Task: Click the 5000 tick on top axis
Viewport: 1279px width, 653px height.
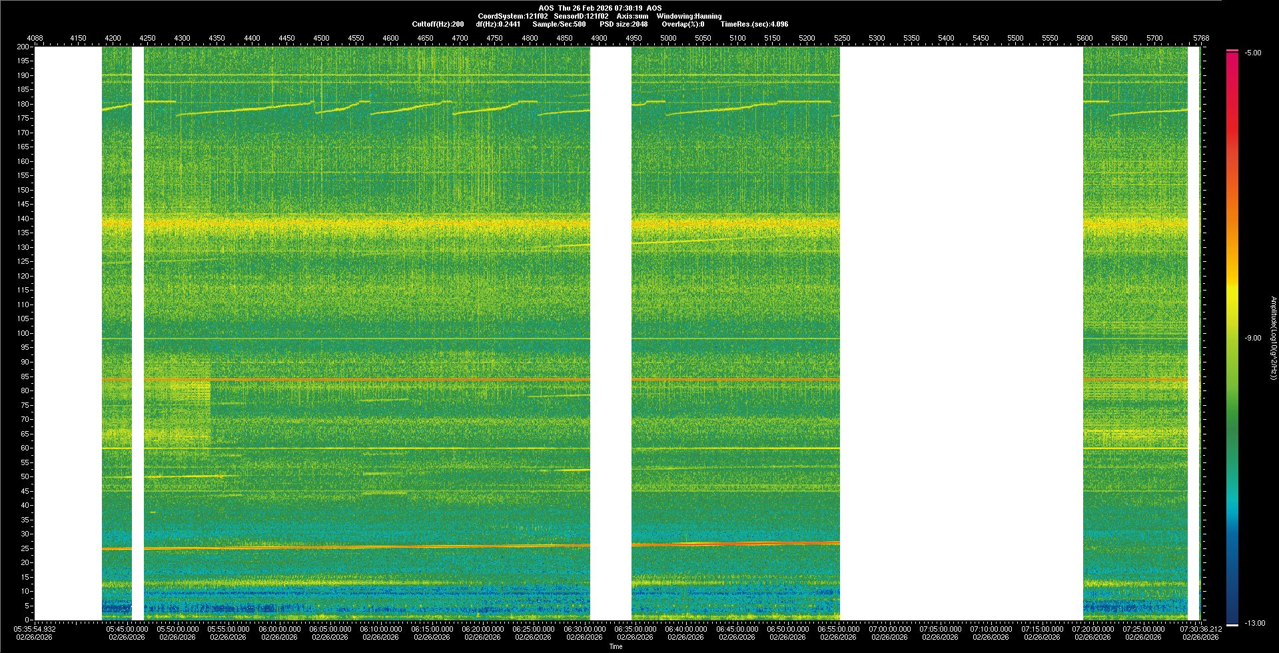Action: coord(668,38)
